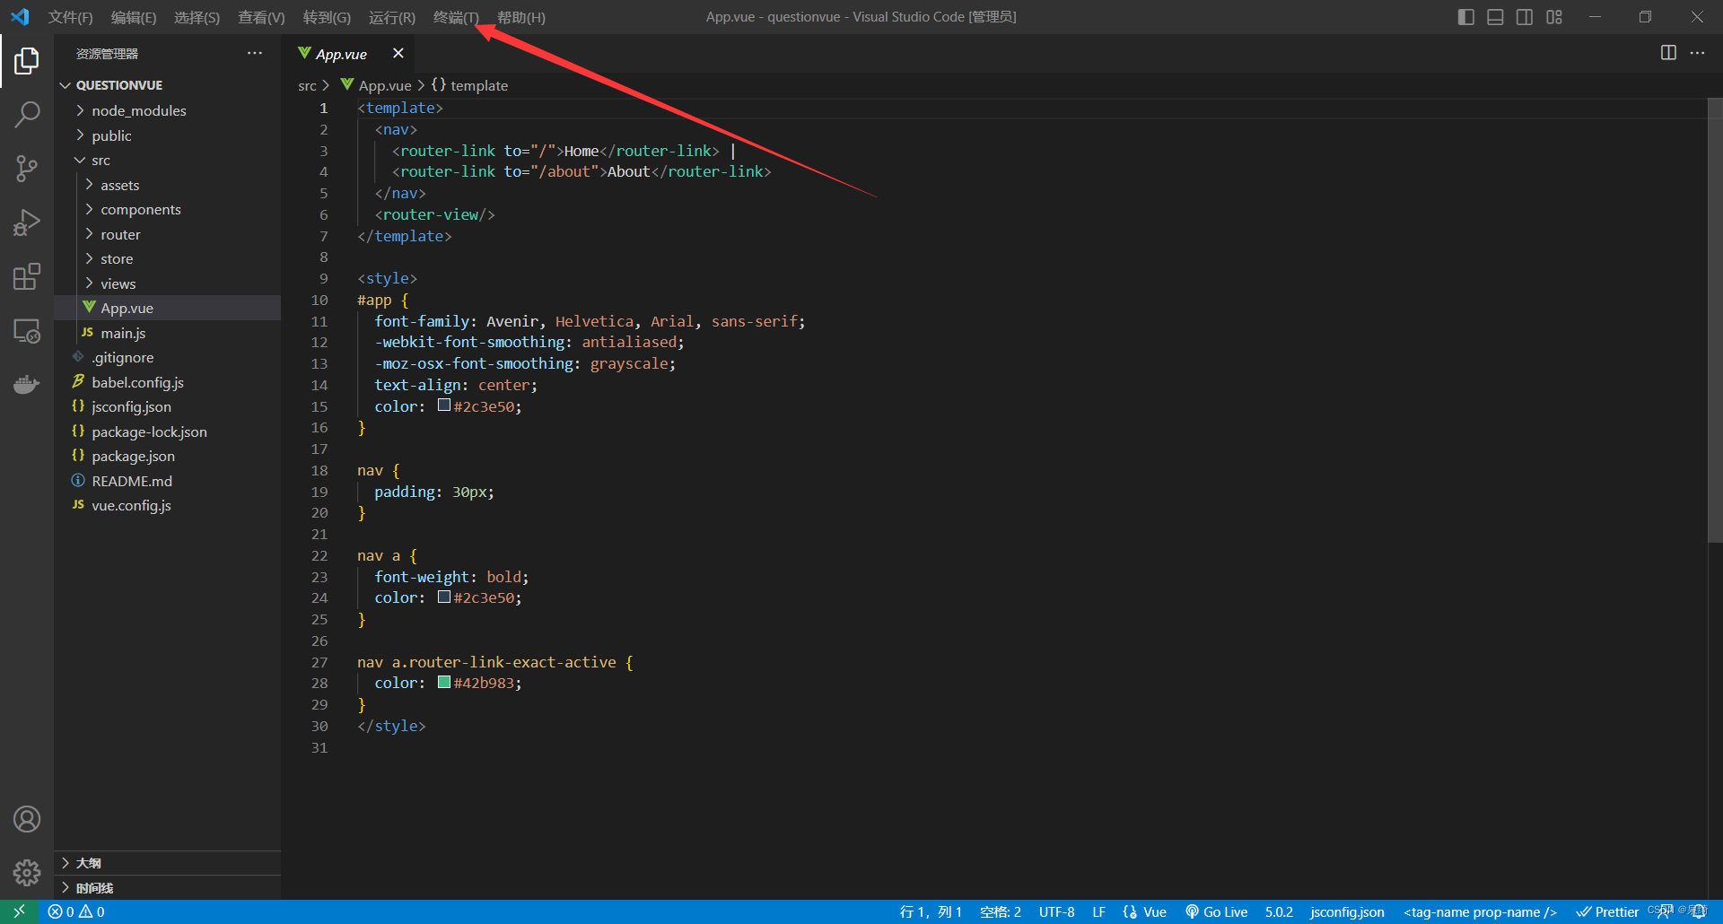
Task: Open Remote Explorer activity icon
Action: [27, 330]
